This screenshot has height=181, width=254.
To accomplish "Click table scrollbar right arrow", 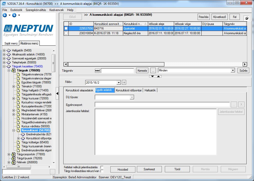I will [x=245, y=64].
